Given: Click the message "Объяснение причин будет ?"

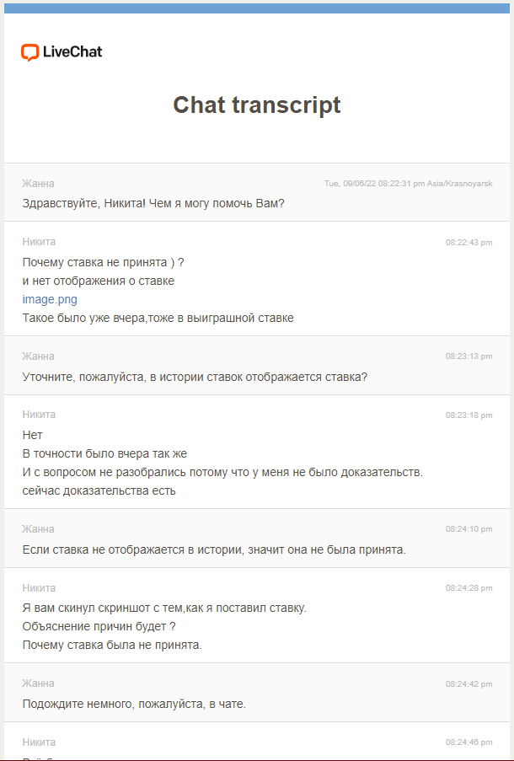Looking at the screenshot, I should click(99, 627).
